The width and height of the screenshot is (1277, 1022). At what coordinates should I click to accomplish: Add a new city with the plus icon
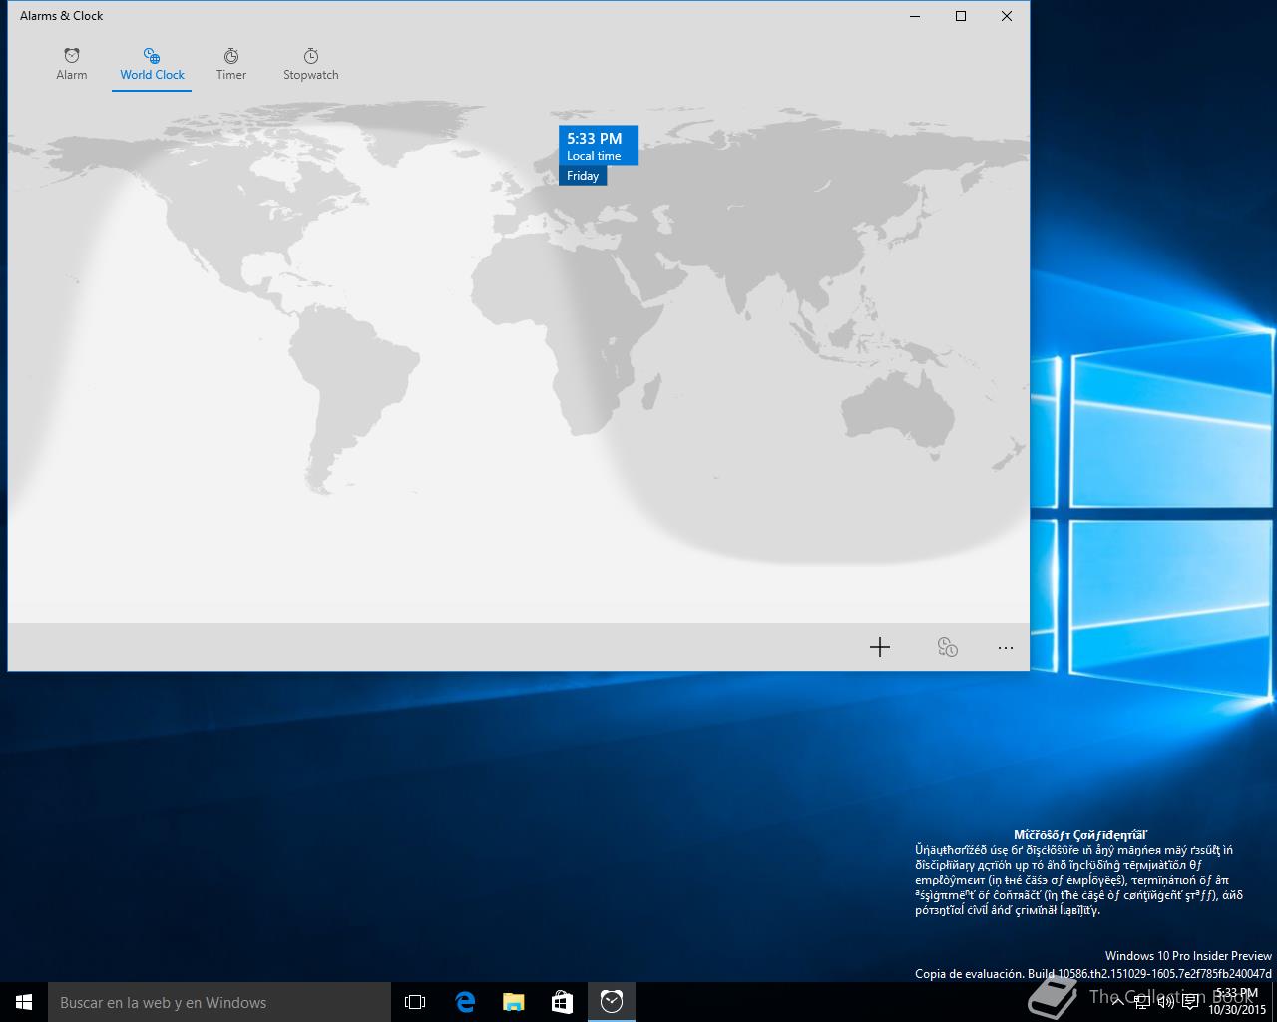coord(880,647)
